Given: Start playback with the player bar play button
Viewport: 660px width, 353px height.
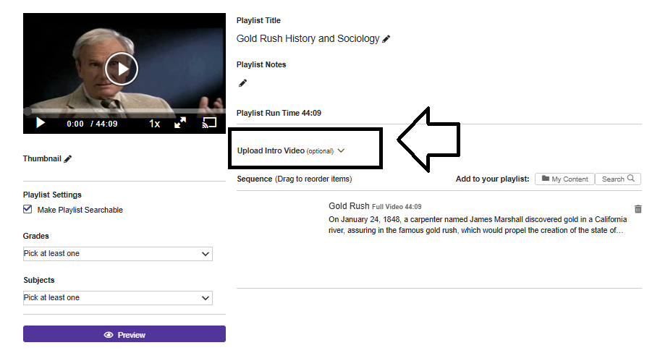Looking at the screenshot, I should coord(41,123).
